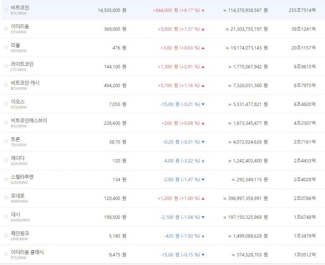
Task: Click the red up arrow in BTC row
Action: [203, 10]
